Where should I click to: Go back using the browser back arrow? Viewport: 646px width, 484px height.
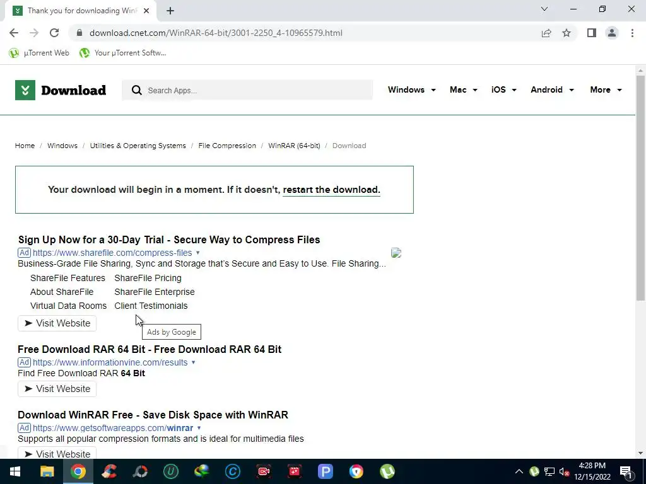[14, 33]
